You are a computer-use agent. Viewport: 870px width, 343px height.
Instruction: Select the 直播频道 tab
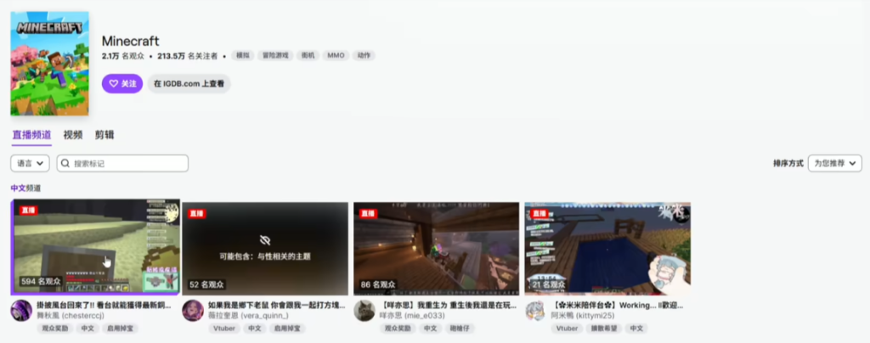coord(31,135)
